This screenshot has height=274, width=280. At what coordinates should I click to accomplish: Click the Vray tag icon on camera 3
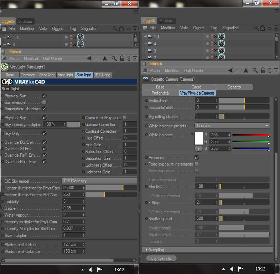[222, 51]
